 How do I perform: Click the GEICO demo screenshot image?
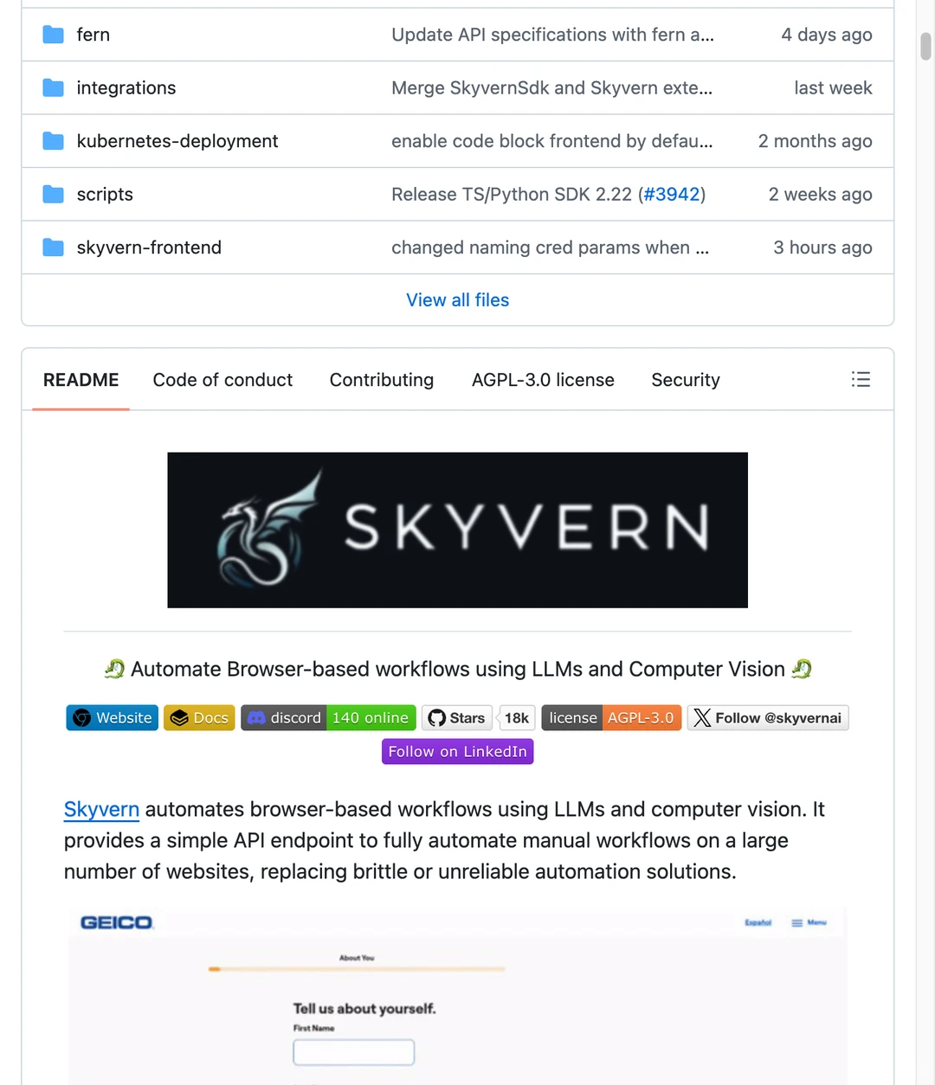pyautogui.click(x=457, y=996)
